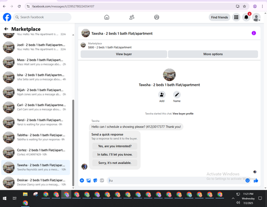Open Joell conversation in Marketplace list

coord(36,47)
